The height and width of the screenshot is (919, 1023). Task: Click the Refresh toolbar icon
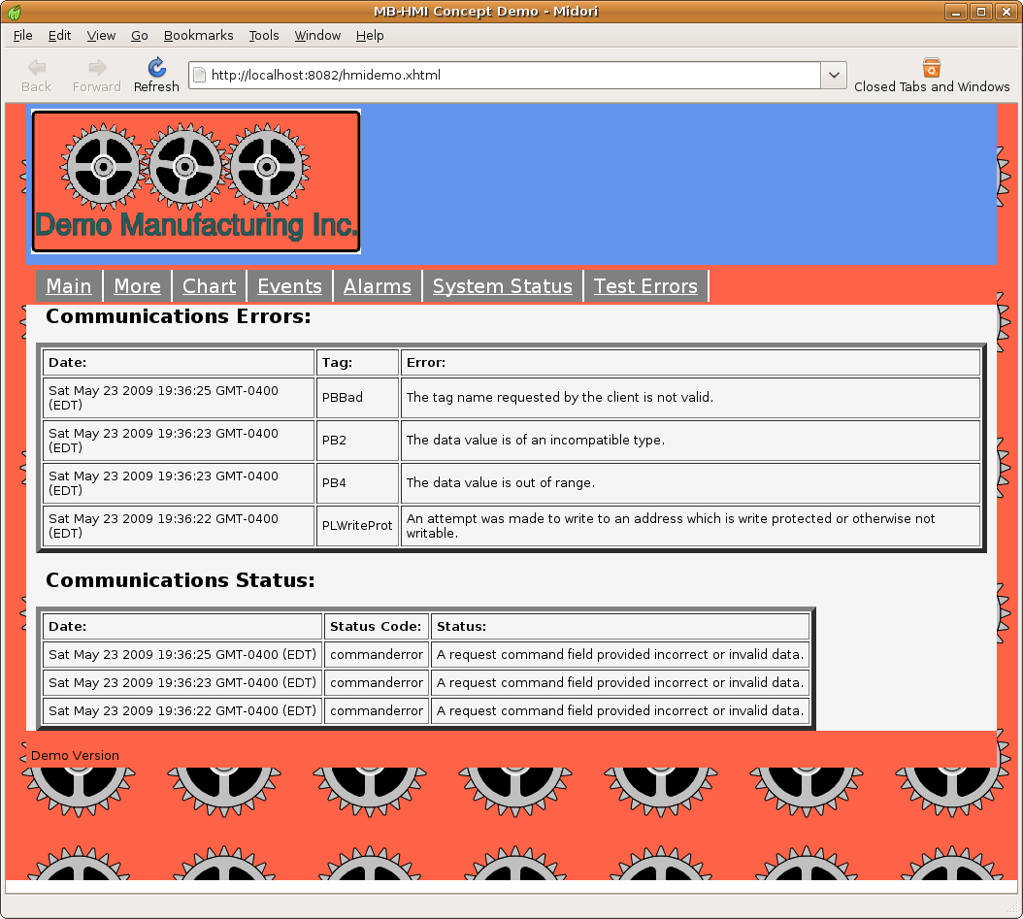156,68
